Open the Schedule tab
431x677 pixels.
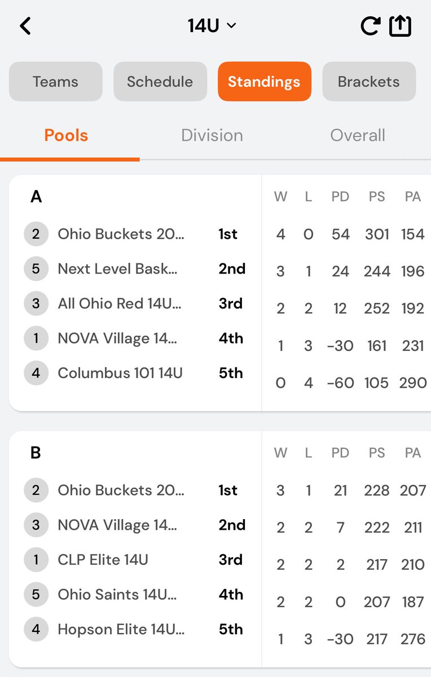pos(160,81)
